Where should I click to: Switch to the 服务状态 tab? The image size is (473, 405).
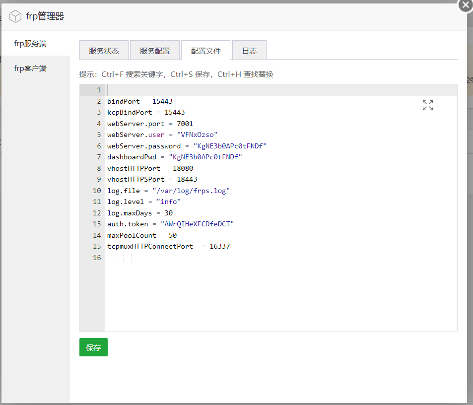tap(104, 51)
